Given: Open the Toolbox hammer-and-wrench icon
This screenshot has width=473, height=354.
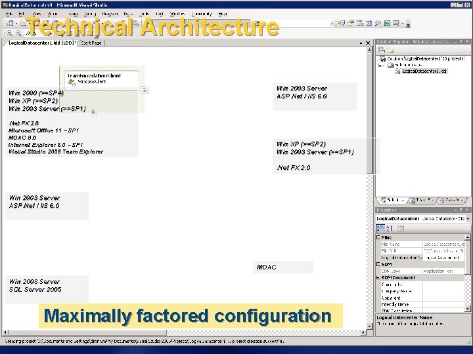Looking at the screenshot, I should point(378,24).
